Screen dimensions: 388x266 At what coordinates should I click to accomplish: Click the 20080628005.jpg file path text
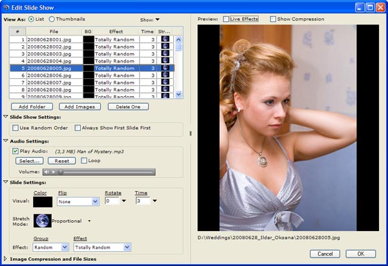pyautogui.click(x=268, y=238)
